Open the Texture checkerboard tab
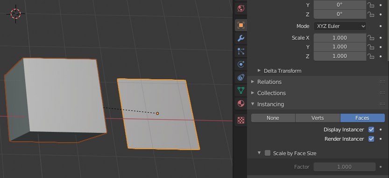This screenshot has height=178, width=389. 240,120
